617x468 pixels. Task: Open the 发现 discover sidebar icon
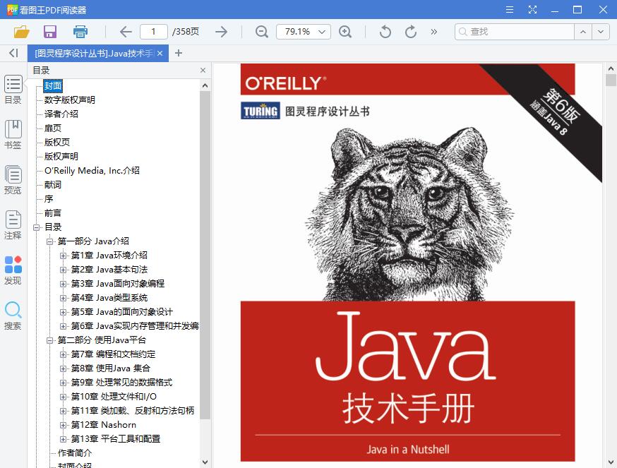point(13,270)
